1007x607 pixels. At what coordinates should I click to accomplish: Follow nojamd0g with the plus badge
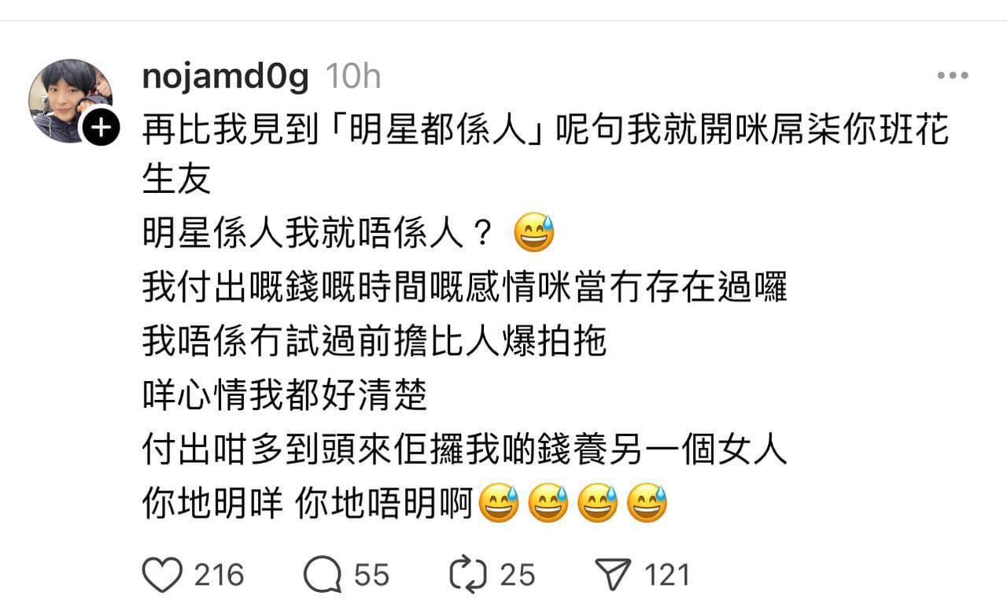point(100,128)
